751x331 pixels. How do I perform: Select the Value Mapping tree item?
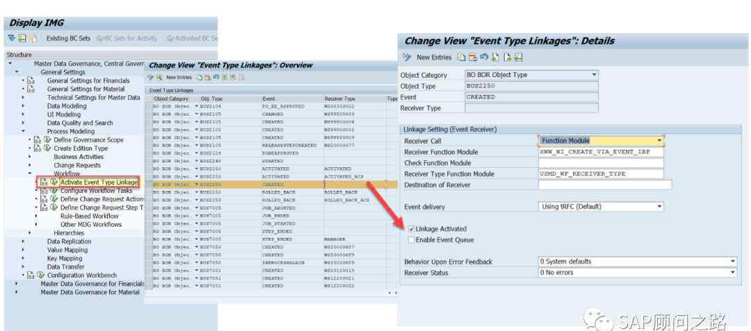coord(67,250)
